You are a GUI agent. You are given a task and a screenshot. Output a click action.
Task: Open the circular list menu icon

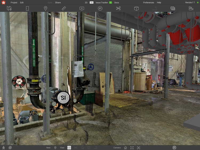[174, 148]
